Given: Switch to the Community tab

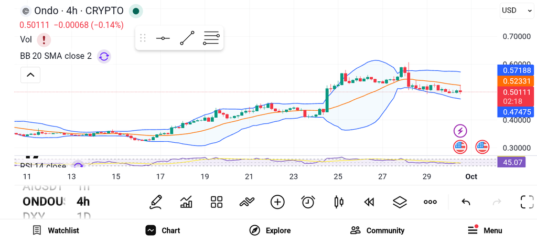Looking at the screenshot, I should tap(378, 230).
